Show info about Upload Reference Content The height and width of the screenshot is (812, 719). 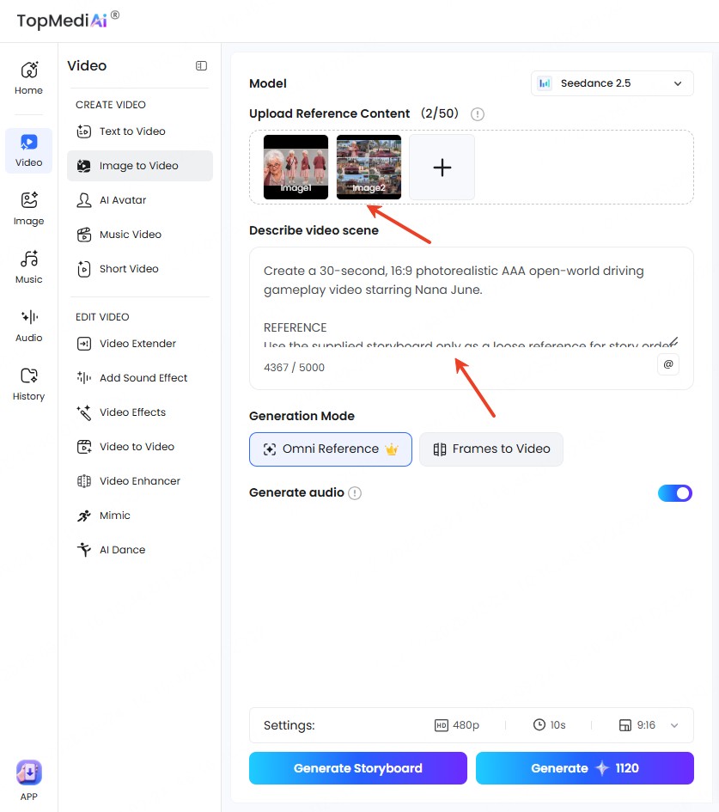478,114
